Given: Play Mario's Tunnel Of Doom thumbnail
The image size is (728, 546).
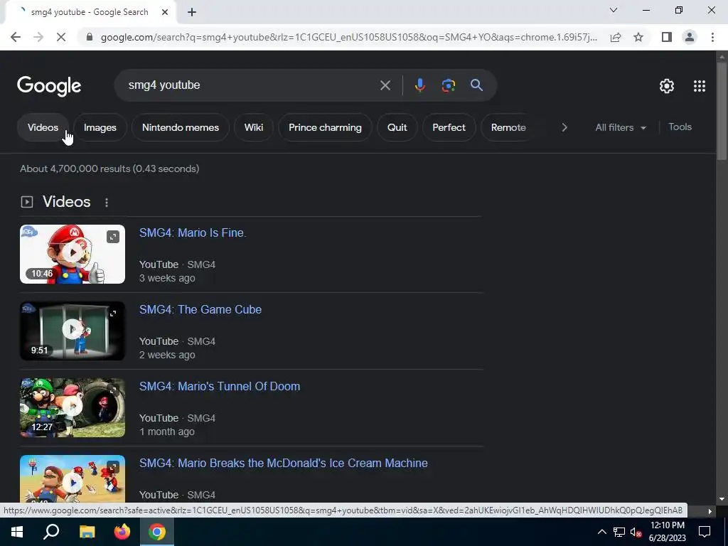Looking at the screenshot, I should pos(73,407).
